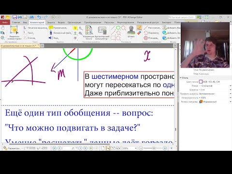Select the Sticky Note tool
Screen dimensions: 232x174
coord(58,28)
